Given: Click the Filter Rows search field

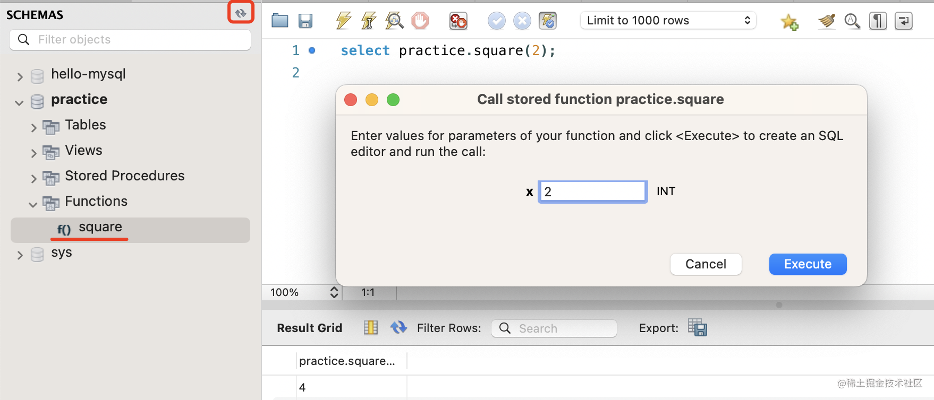Looking at the screenshot, I should click(554, 328).
